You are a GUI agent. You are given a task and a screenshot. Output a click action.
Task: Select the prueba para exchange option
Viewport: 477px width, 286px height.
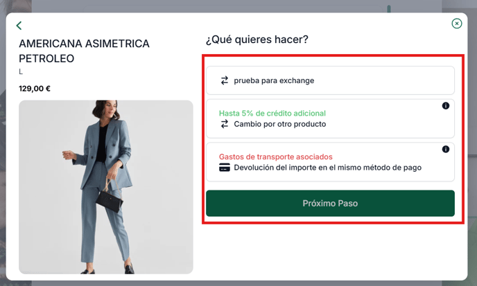click(331, 80)
